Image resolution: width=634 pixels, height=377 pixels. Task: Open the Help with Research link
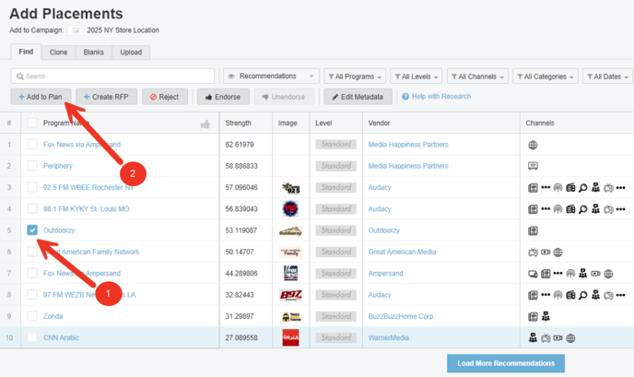[441, 97]
